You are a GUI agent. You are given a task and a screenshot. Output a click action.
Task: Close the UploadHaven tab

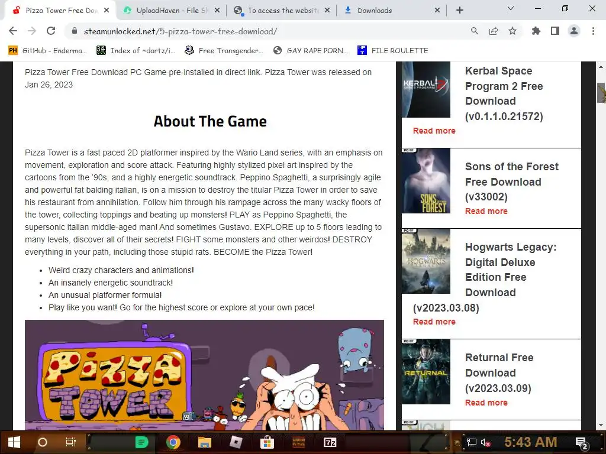217,11
